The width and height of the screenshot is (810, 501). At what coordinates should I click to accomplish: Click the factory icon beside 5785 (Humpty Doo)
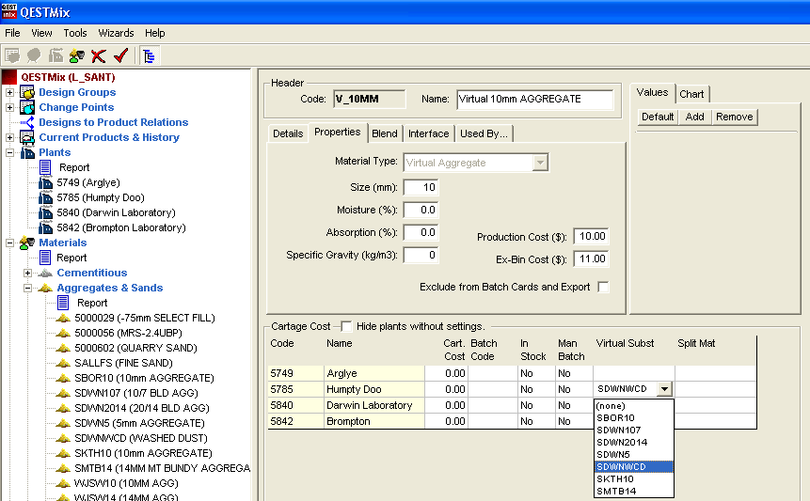click(x=46, y=197)
